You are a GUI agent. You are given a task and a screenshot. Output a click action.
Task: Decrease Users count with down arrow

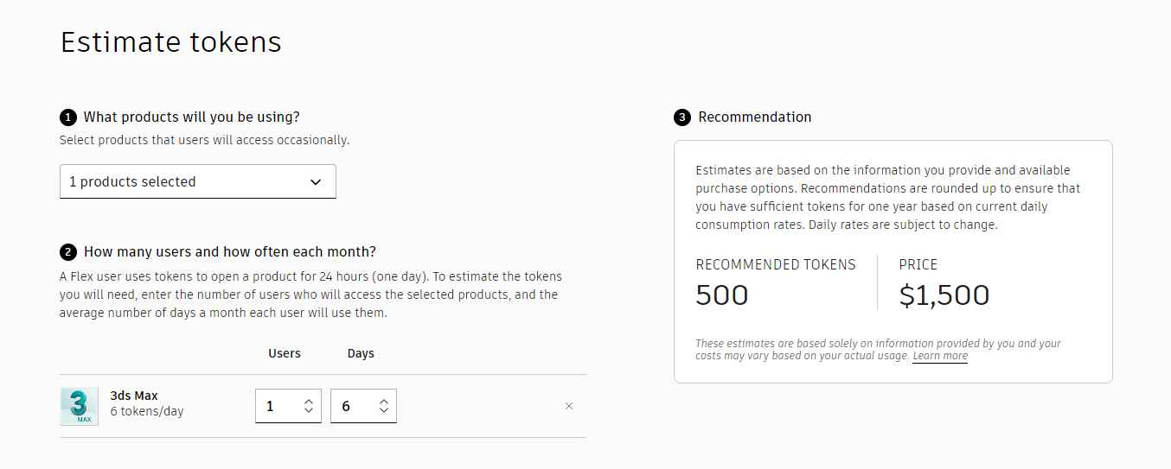click(309, 411)
